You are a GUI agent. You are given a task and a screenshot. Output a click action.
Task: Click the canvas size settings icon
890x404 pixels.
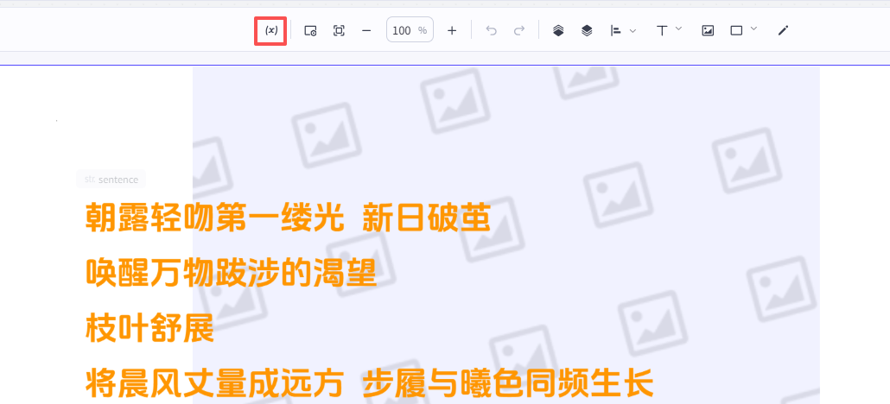point(310,30)
